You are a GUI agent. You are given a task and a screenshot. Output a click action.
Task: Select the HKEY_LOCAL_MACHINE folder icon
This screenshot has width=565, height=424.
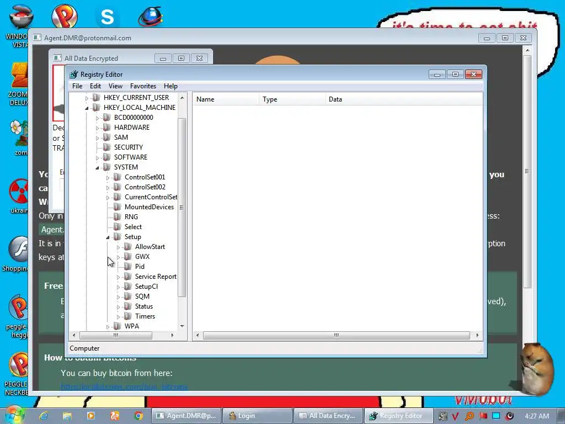[96, 108]
